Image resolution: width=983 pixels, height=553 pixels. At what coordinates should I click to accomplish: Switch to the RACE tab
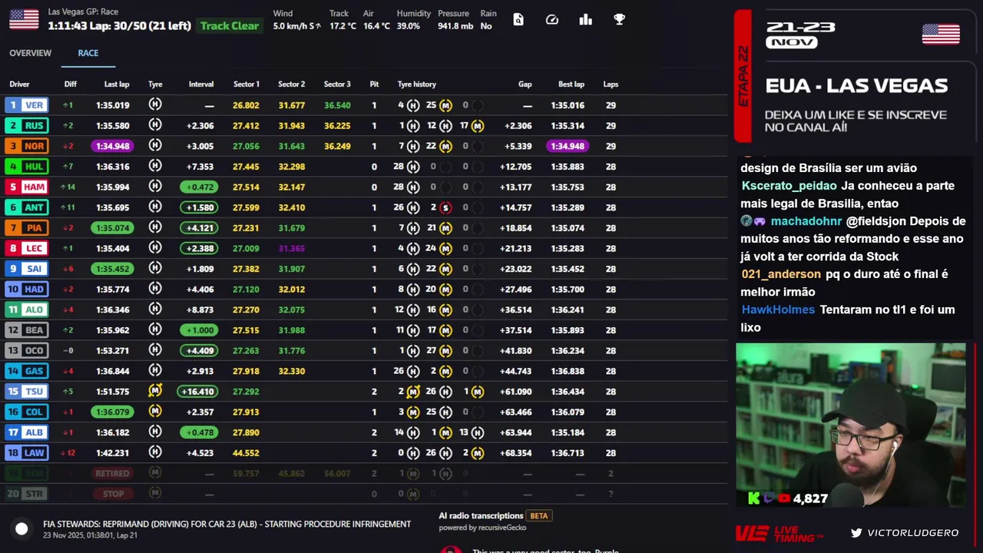click(88, 53)
